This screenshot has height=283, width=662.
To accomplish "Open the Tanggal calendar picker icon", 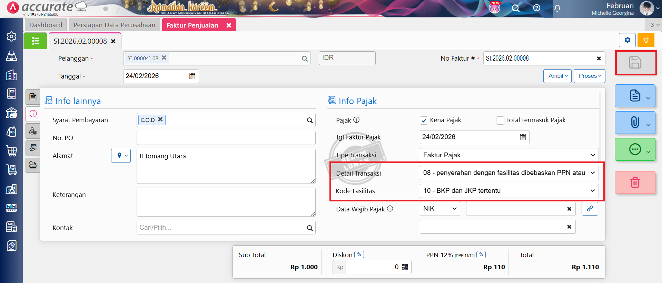I will tap(192, 76).
